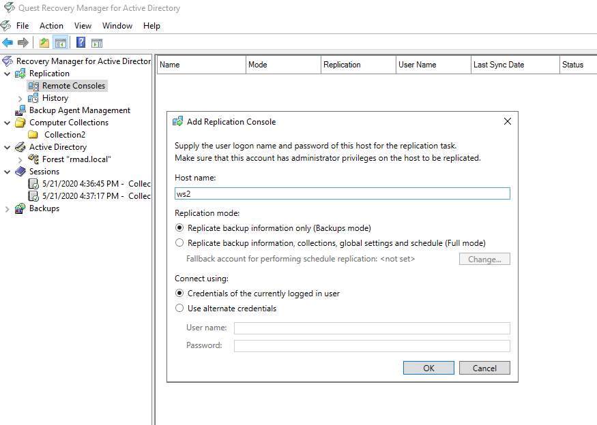
Task: Open Help via the question mark toolbar icon
Action: [80, 42]
